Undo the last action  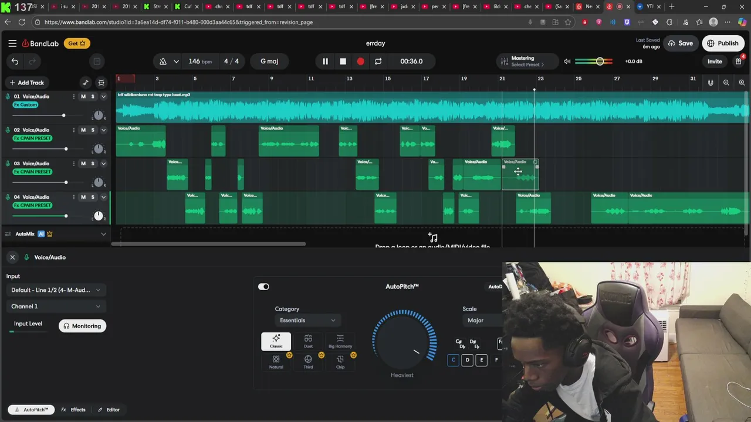[x=15, y=61]
